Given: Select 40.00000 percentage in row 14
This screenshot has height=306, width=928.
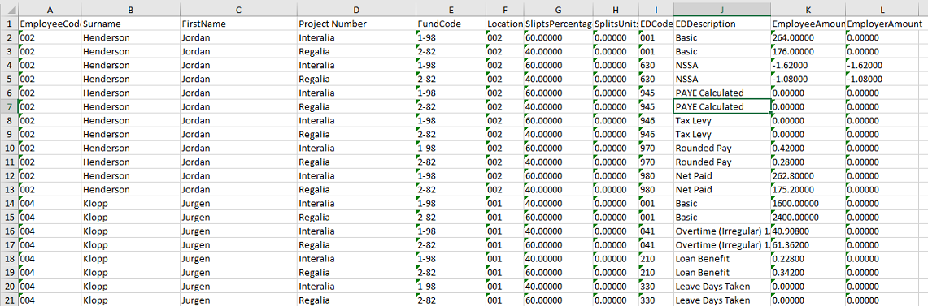Looking at the screenshot, I should coord(558,203).
